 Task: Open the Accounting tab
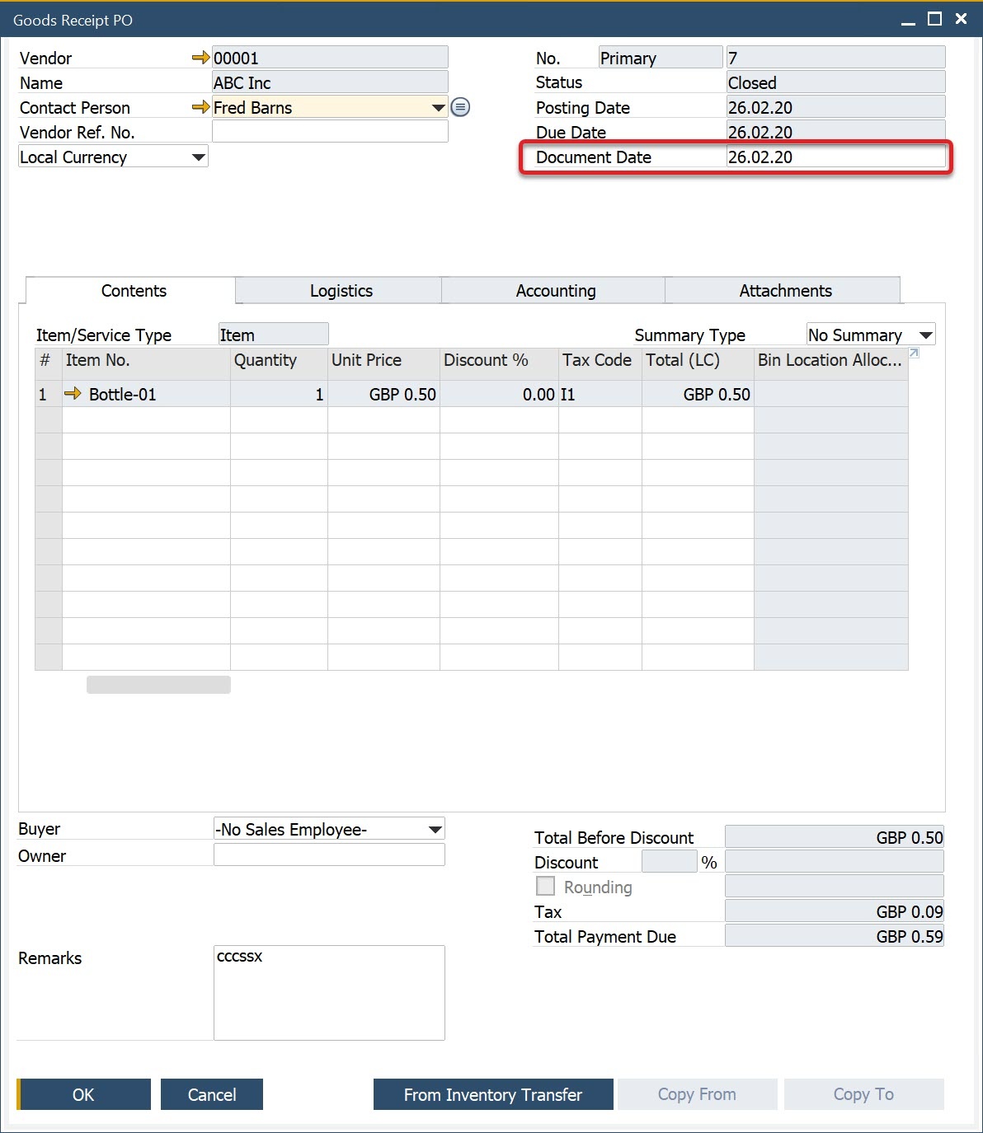[555, 291]
